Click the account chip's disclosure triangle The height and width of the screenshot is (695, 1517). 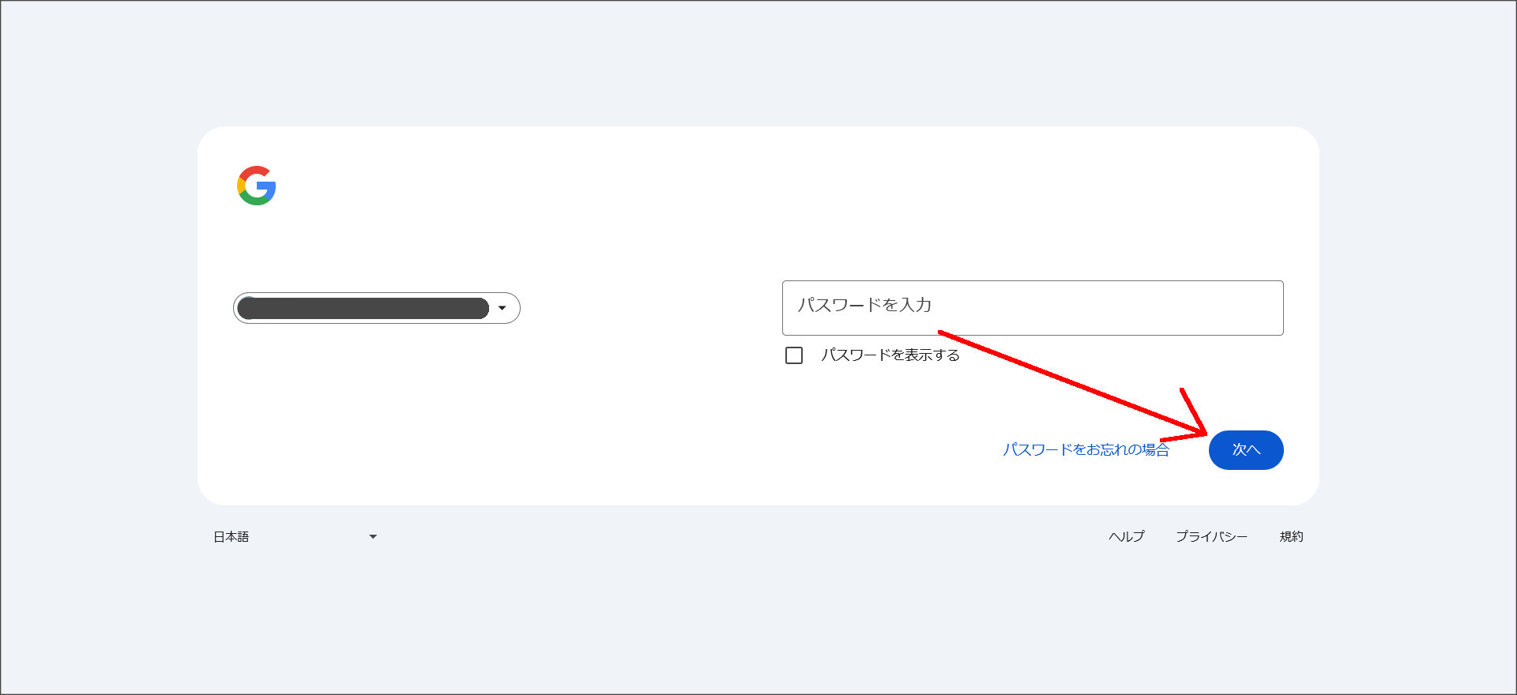tap(503, 308)
